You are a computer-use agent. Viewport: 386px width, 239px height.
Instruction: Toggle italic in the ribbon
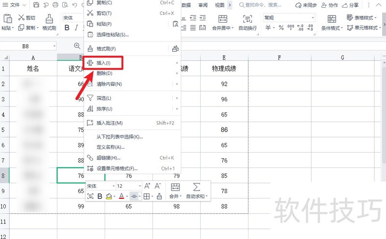(x=76, y=28)
